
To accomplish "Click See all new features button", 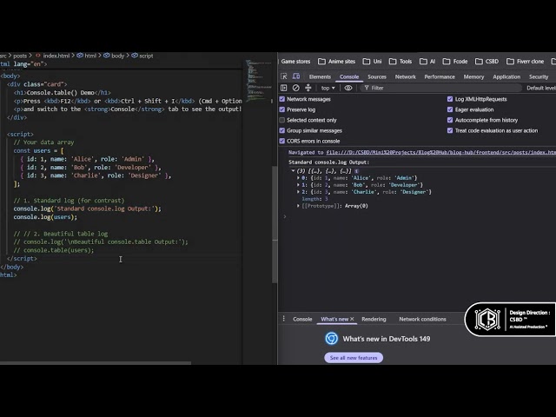I will point(354,357).
